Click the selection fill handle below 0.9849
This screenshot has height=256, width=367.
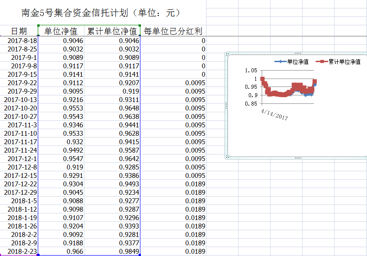(x=140, y=255)
